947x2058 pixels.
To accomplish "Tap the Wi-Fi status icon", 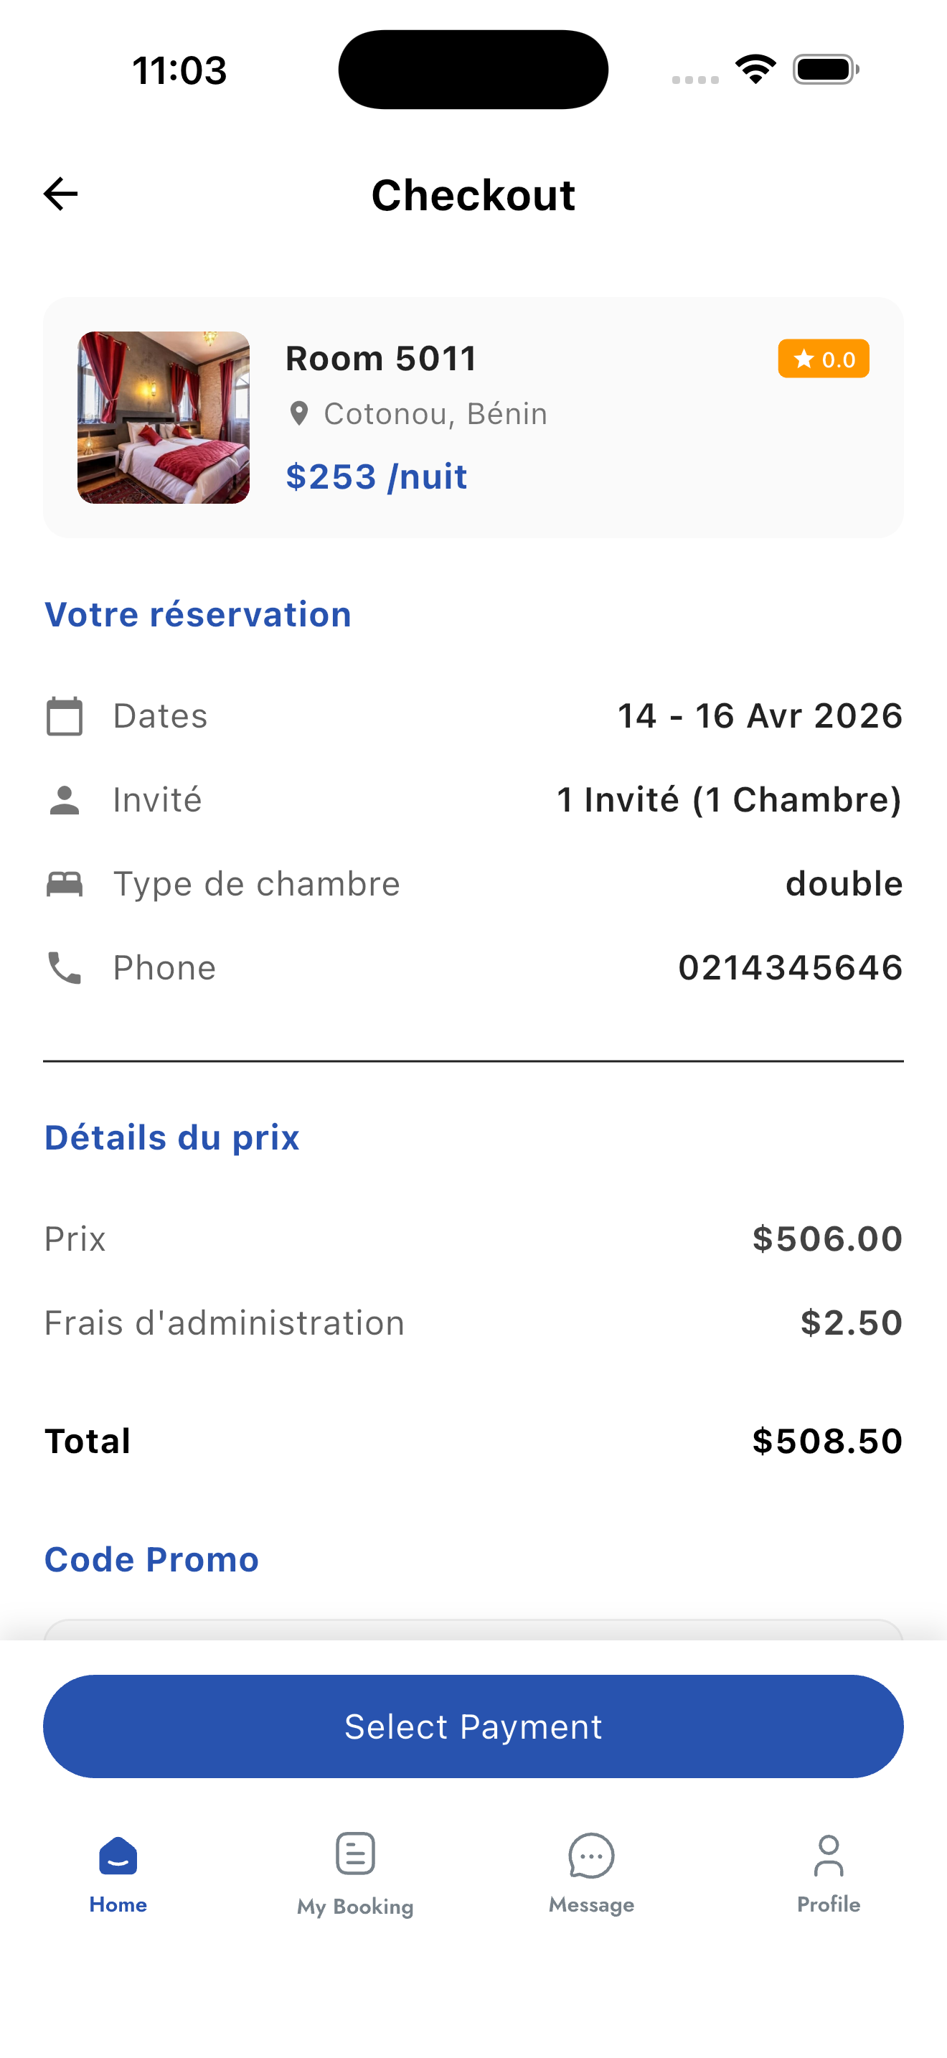I will pyautogui.click(x=755, y=70).
